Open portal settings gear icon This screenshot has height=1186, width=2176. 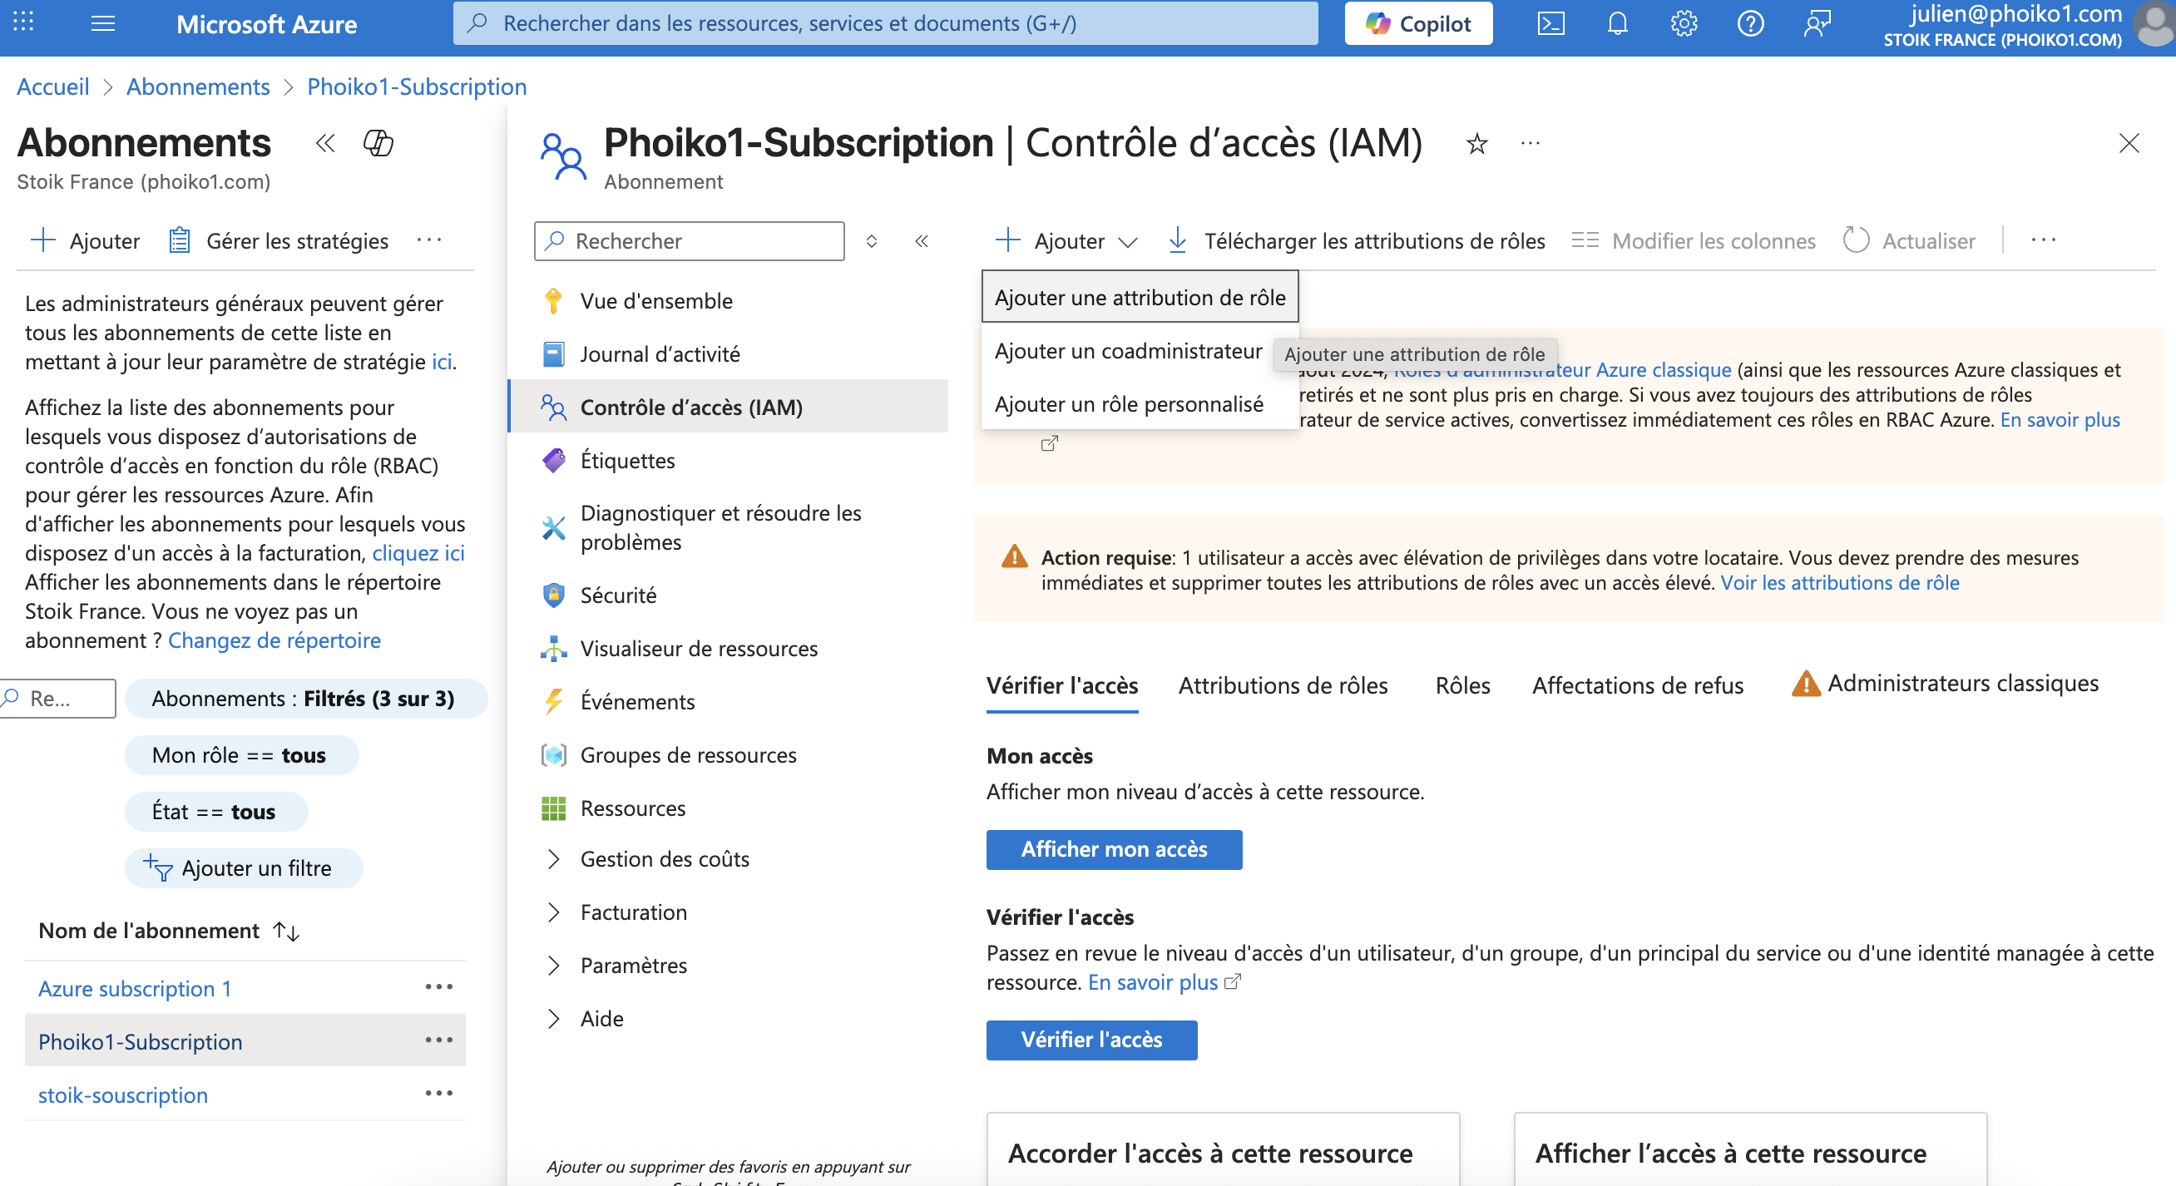click(x=1684, y=23)
